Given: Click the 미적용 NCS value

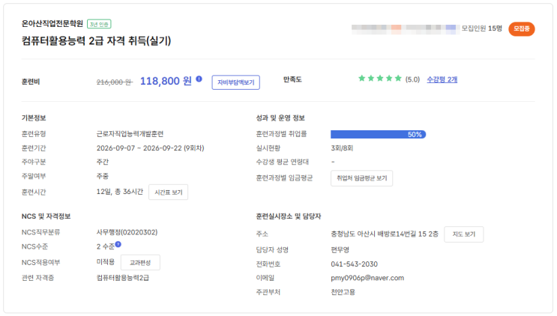Looking at the screenshot, I should coord(106,262).
